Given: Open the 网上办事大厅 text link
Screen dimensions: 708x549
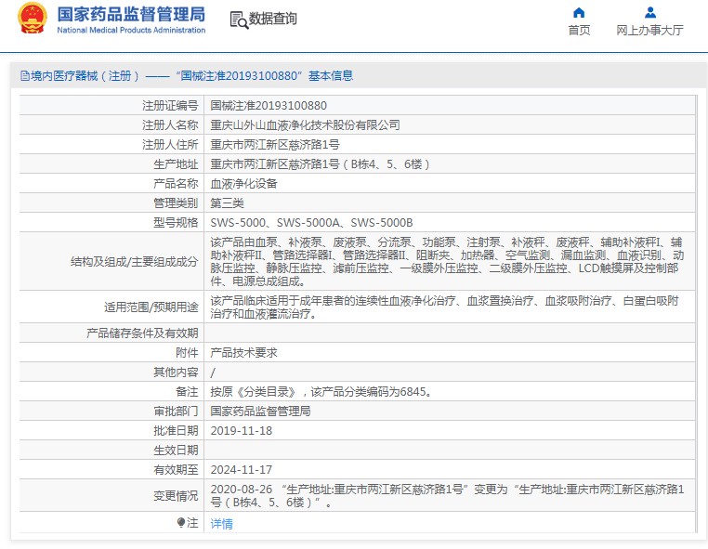Looking at the screenshot, I should coord(649,31).
